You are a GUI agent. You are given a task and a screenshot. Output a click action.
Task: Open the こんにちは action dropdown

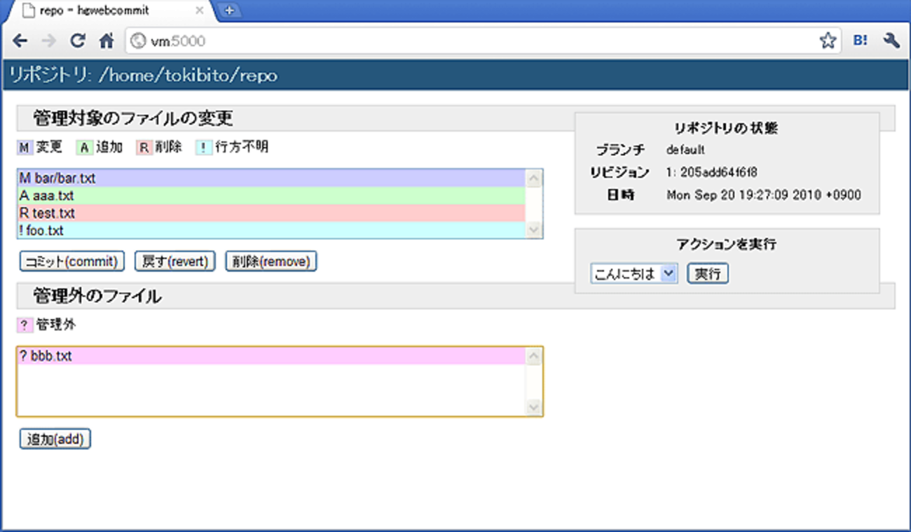coord(634,273)
